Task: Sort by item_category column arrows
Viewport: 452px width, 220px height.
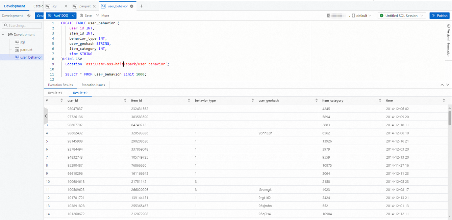Action: pyautogui.click(x=380, y=100)
